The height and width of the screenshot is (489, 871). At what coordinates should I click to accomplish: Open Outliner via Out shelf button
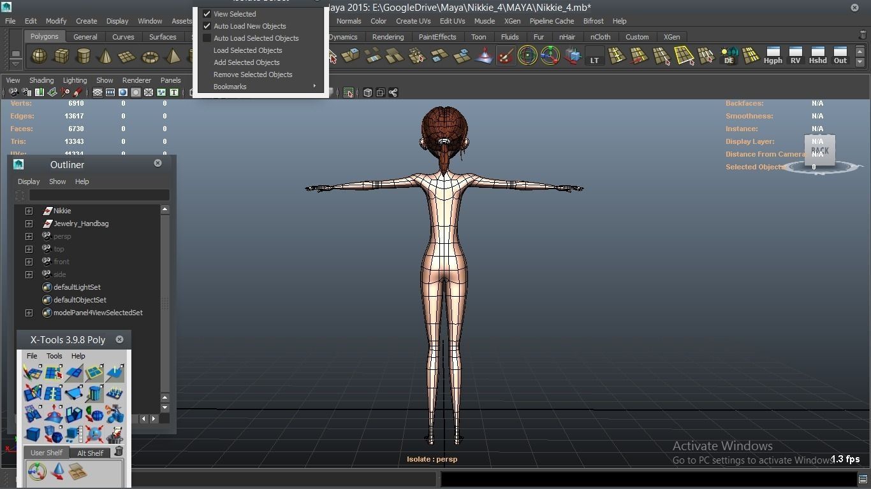tap(840, 55)
